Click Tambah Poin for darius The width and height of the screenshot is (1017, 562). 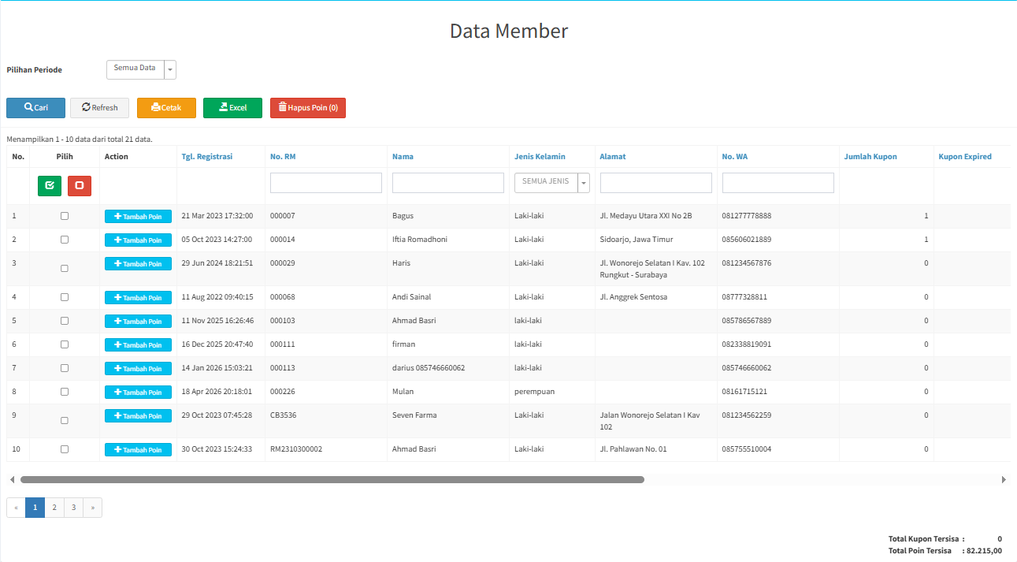tap(138, 369)
